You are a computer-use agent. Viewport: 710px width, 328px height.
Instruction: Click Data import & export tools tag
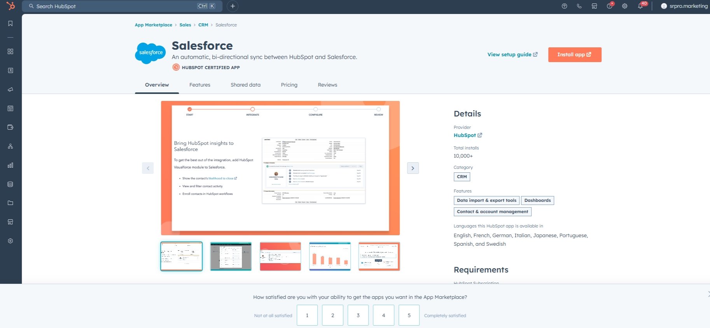(x=486, y=200)
